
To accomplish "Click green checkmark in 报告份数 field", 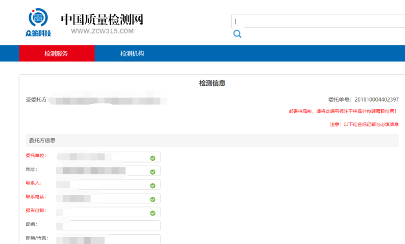I will pyautogui.click(x=152, y=213).
